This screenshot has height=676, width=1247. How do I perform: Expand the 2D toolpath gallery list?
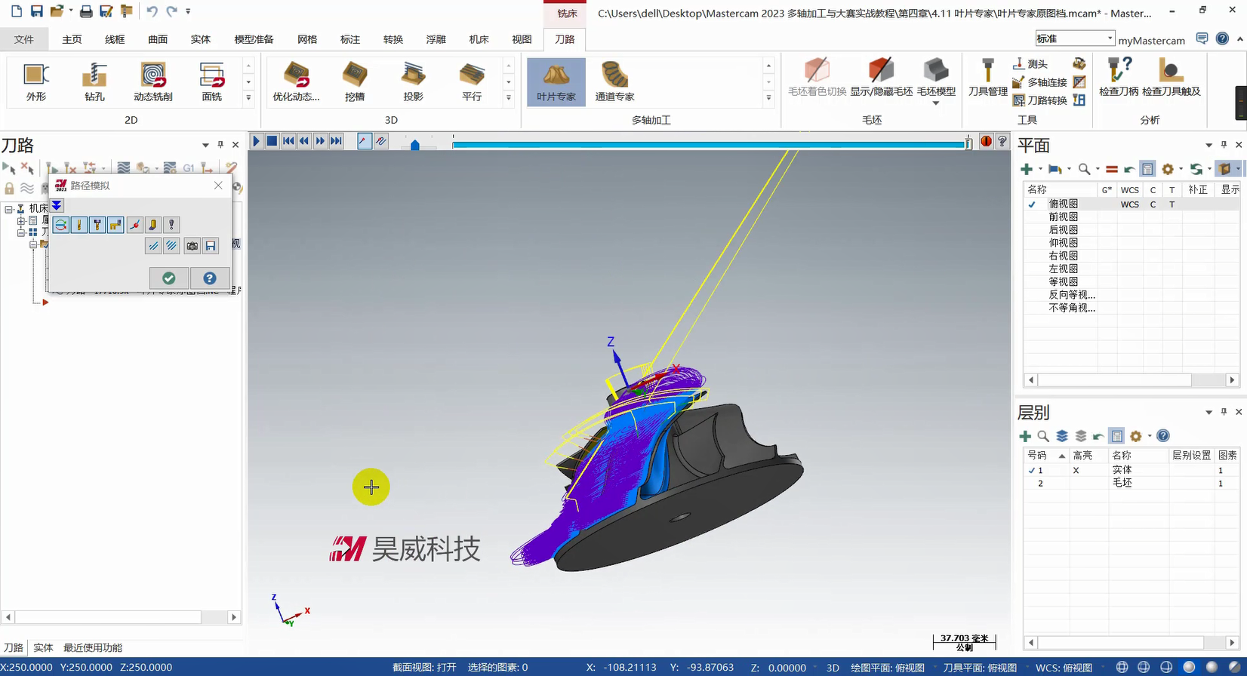pos(248,98)
